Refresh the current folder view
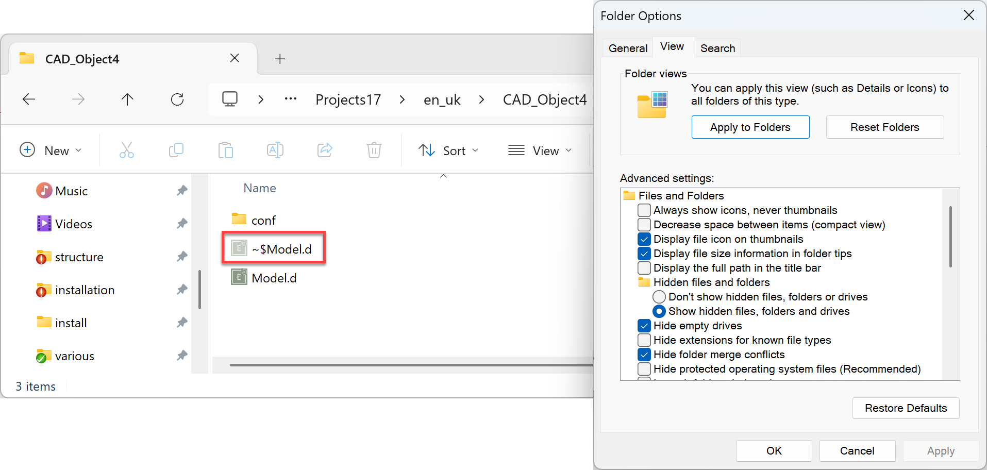Viewport: 987px width, 470px height. [177, 99]
